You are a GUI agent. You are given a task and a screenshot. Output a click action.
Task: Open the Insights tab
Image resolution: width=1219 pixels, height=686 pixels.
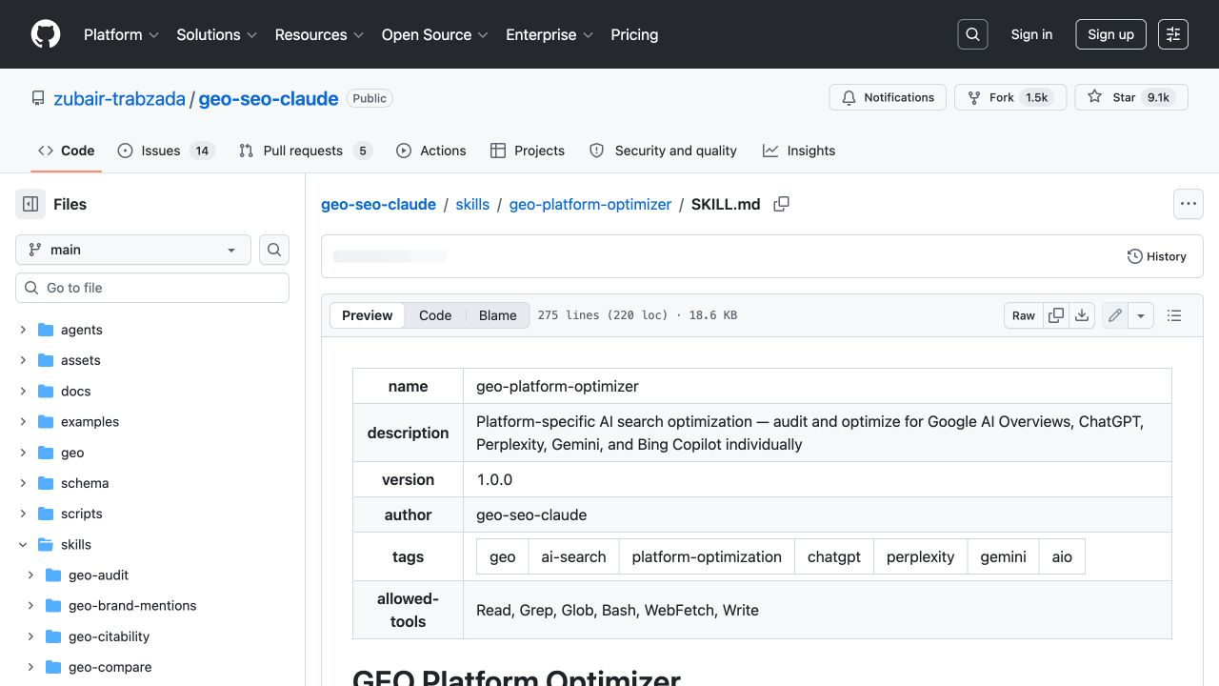pos(799,151)
